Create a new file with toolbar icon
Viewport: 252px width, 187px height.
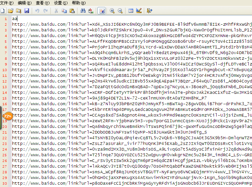click(x=3, y=11)
